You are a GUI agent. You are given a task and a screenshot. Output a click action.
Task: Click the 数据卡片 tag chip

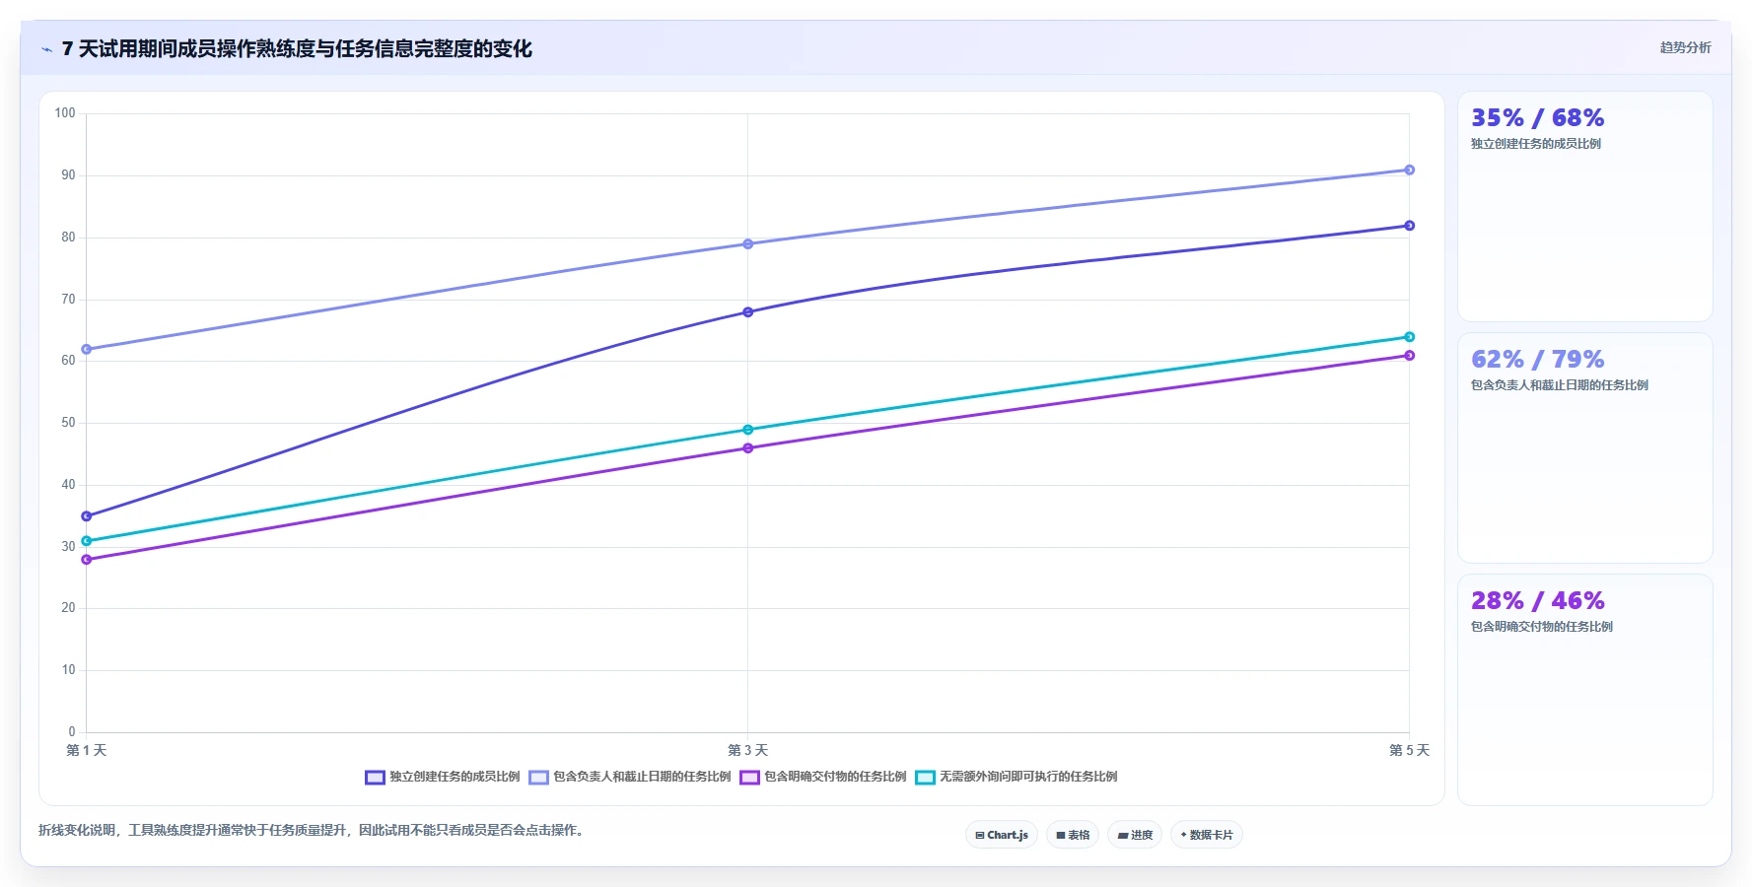click(1207, 835)
